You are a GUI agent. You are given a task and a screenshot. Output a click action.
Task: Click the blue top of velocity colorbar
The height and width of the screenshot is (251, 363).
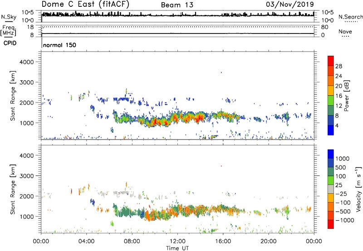[x=331, y=154]
